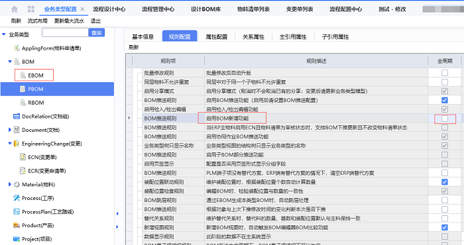Toggle 全周期 checkbox for 同层物料不允许重复
This screenshot has width=464, height=245.
coord(445,82)
